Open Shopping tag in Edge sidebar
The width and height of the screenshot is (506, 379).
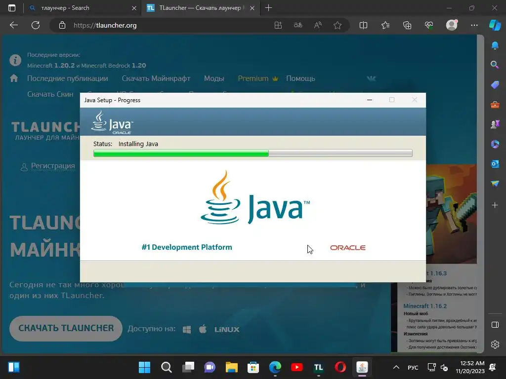point(495,85)
